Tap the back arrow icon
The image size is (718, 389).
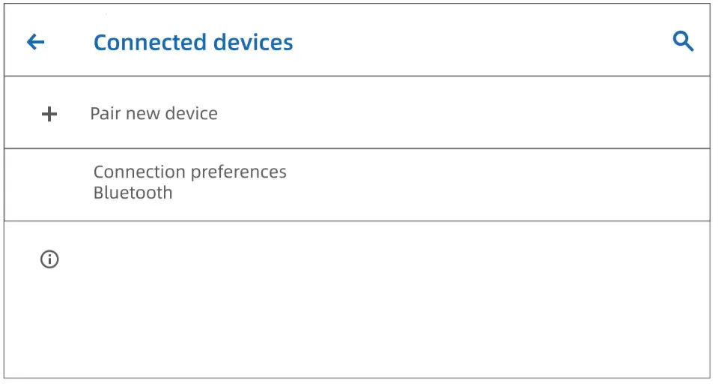35,42
